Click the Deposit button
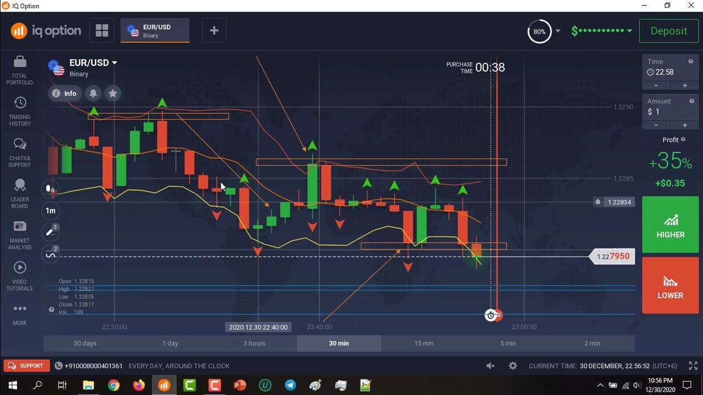This screenshot has height=395, width=703. [x=668, y=31]
